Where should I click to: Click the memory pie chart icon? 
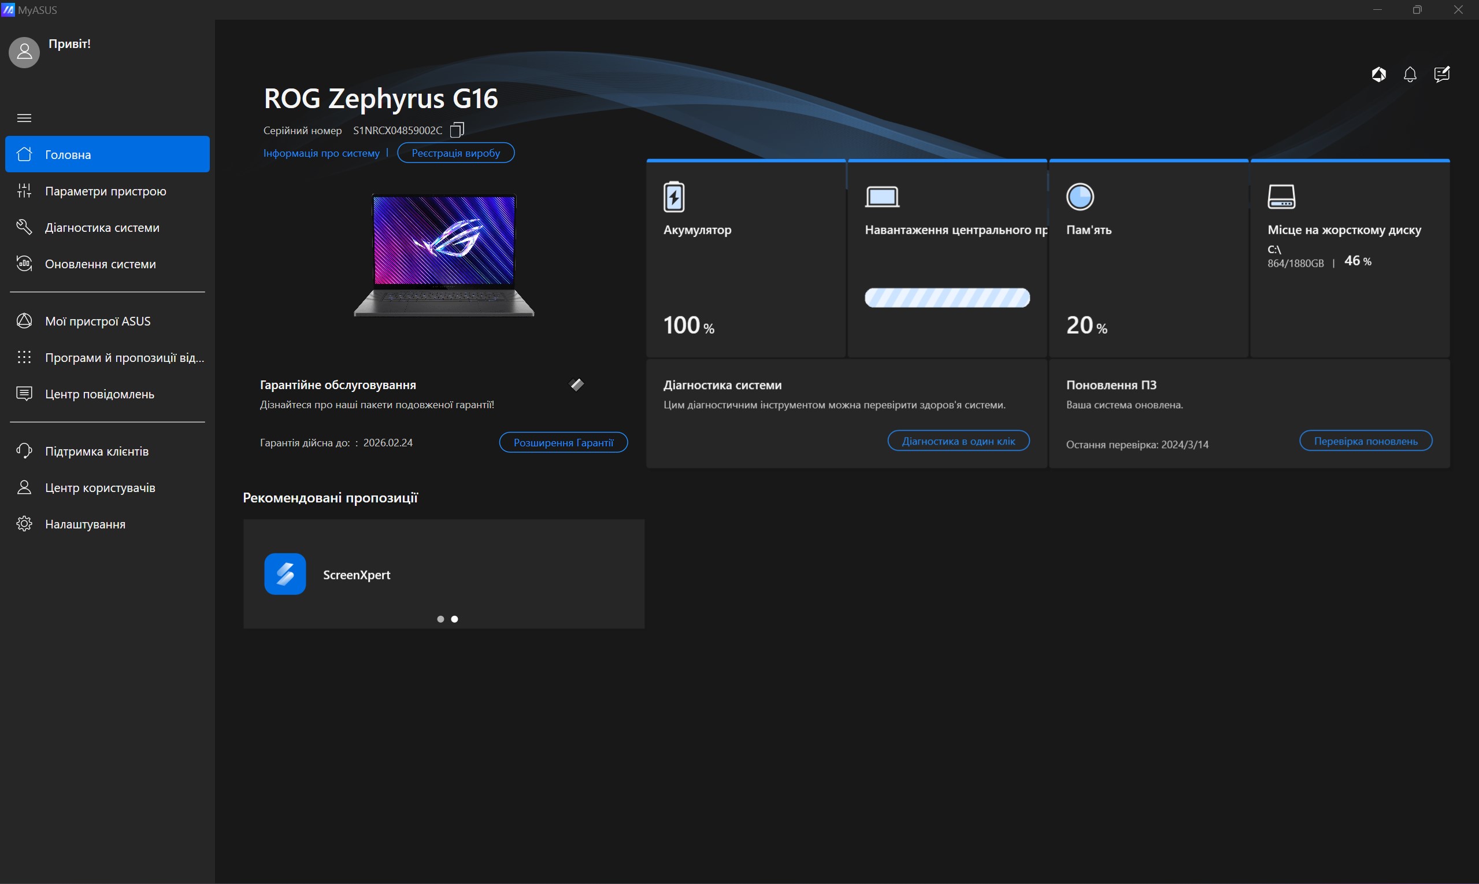tap(1080, 197)
